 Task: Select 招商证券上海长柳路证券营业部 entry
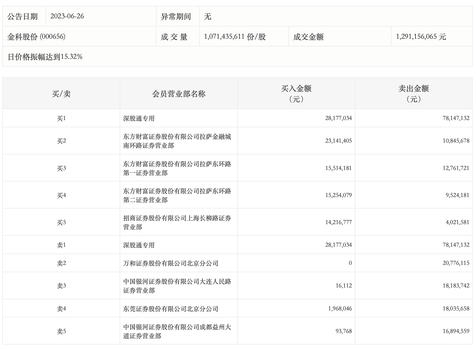177,222
